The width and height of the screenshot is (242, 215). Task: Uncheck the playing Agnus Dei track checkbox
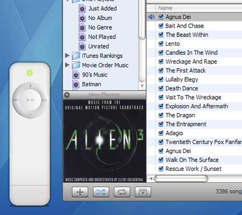161,17
